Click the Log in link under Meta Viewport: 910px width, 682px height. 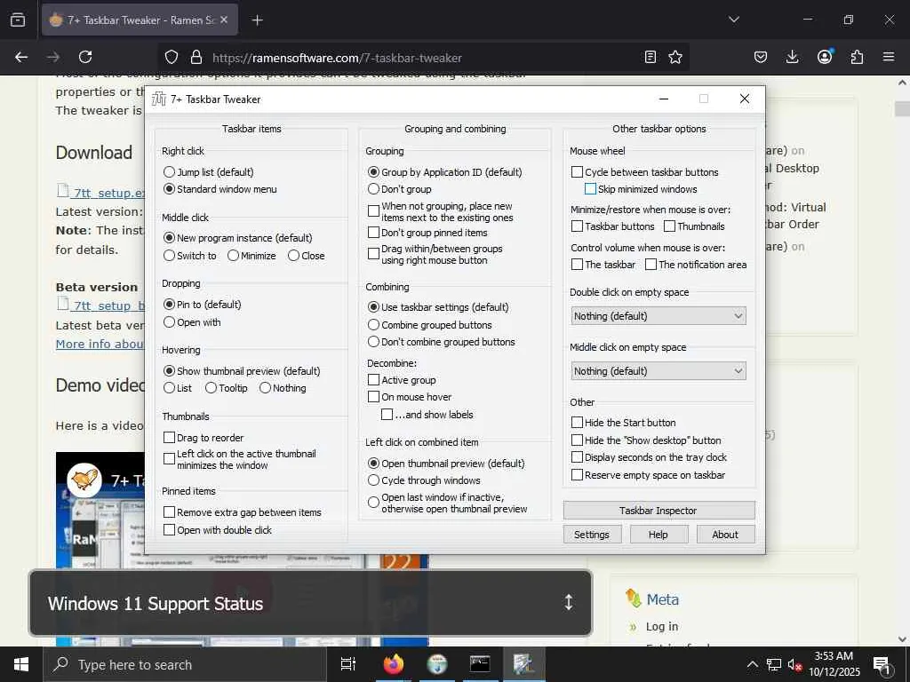click(x=662, y=626)
